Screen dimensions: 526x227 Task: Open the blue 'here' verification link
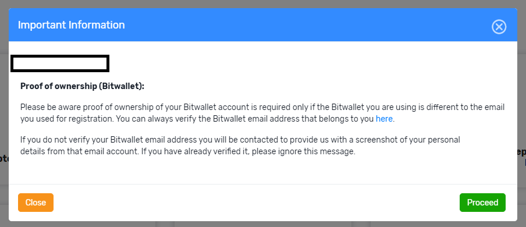click(384, 119)
